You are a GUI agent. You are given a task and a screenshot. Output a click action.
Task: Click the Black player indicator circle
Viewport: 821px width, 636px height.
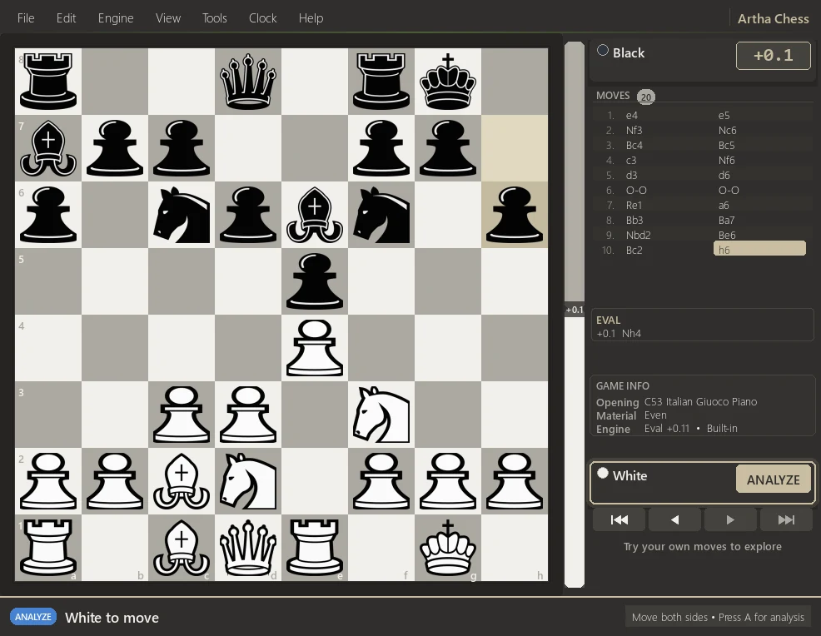(603, 50)
